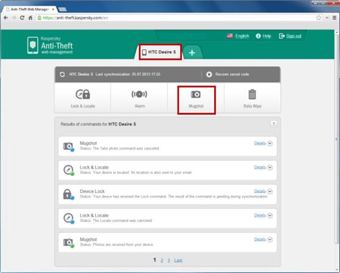Click the browser forward arrow
This screenshot has height=273, width=340.
pos(14,18)
